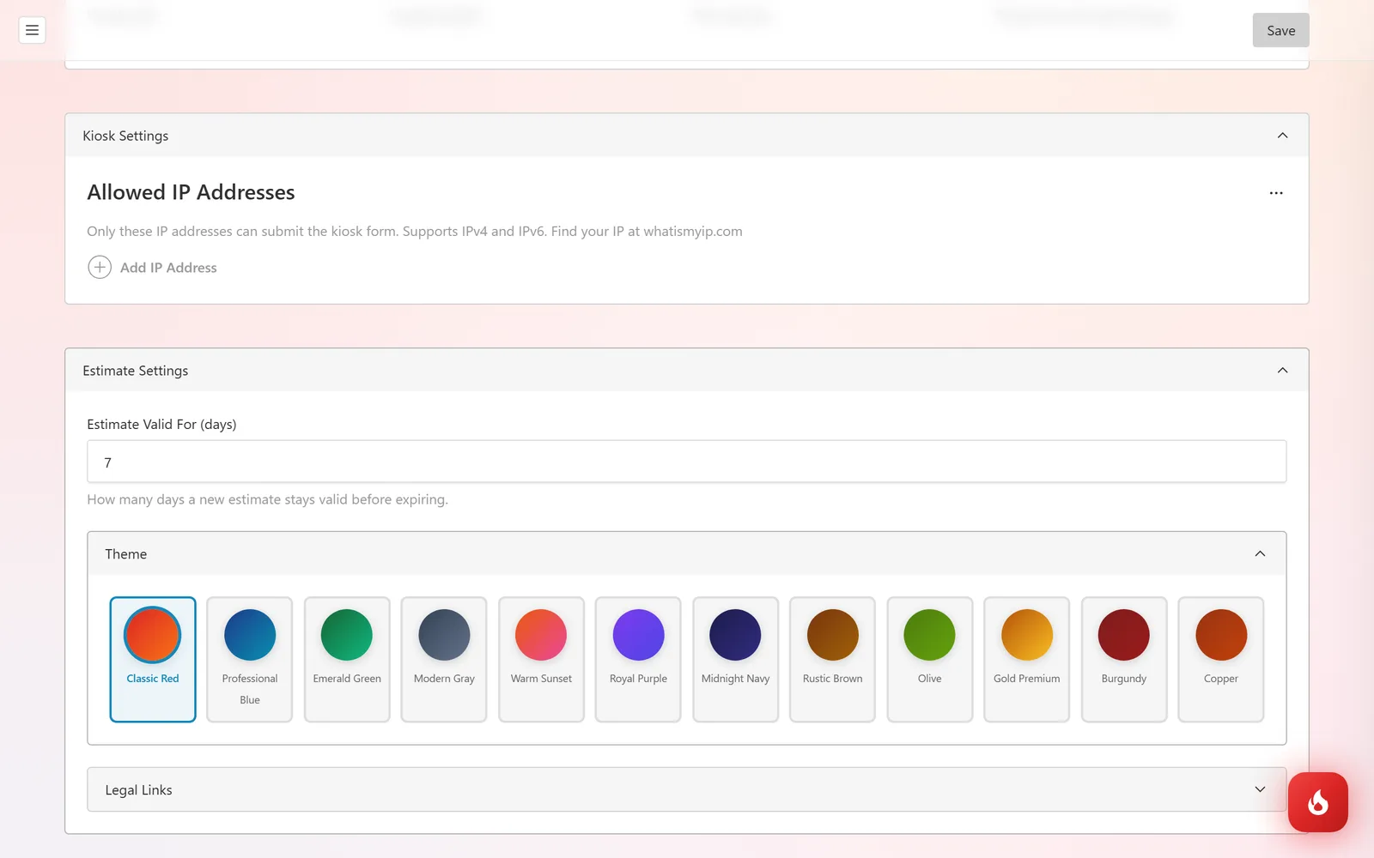
Task: Collapse the Estimate Settings section
Action: click(1282, 371)
